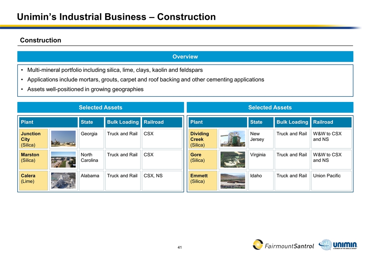Click the page number 41
The width and height of the screenshot is (369, 255).
coord(180,247)
